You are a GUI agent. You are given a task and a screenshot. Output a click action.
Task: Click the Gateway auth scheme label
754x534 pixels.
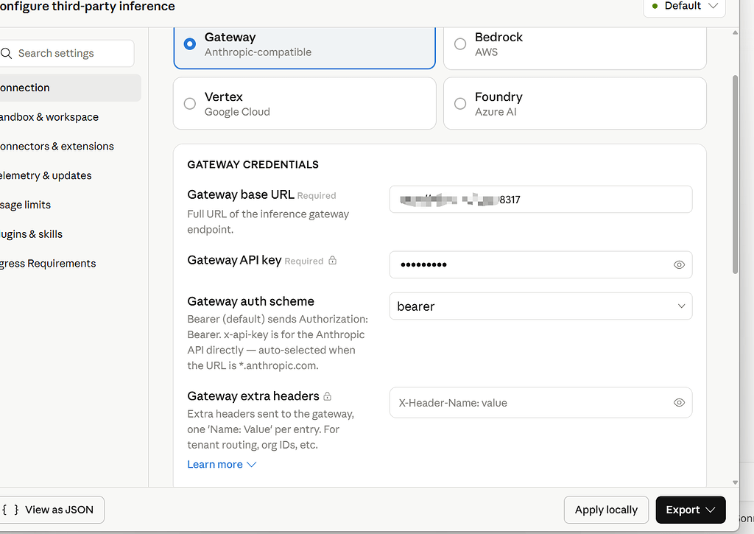click(250, 301)
